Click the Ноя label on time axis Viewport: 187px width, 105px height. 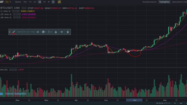pos(165,100)
